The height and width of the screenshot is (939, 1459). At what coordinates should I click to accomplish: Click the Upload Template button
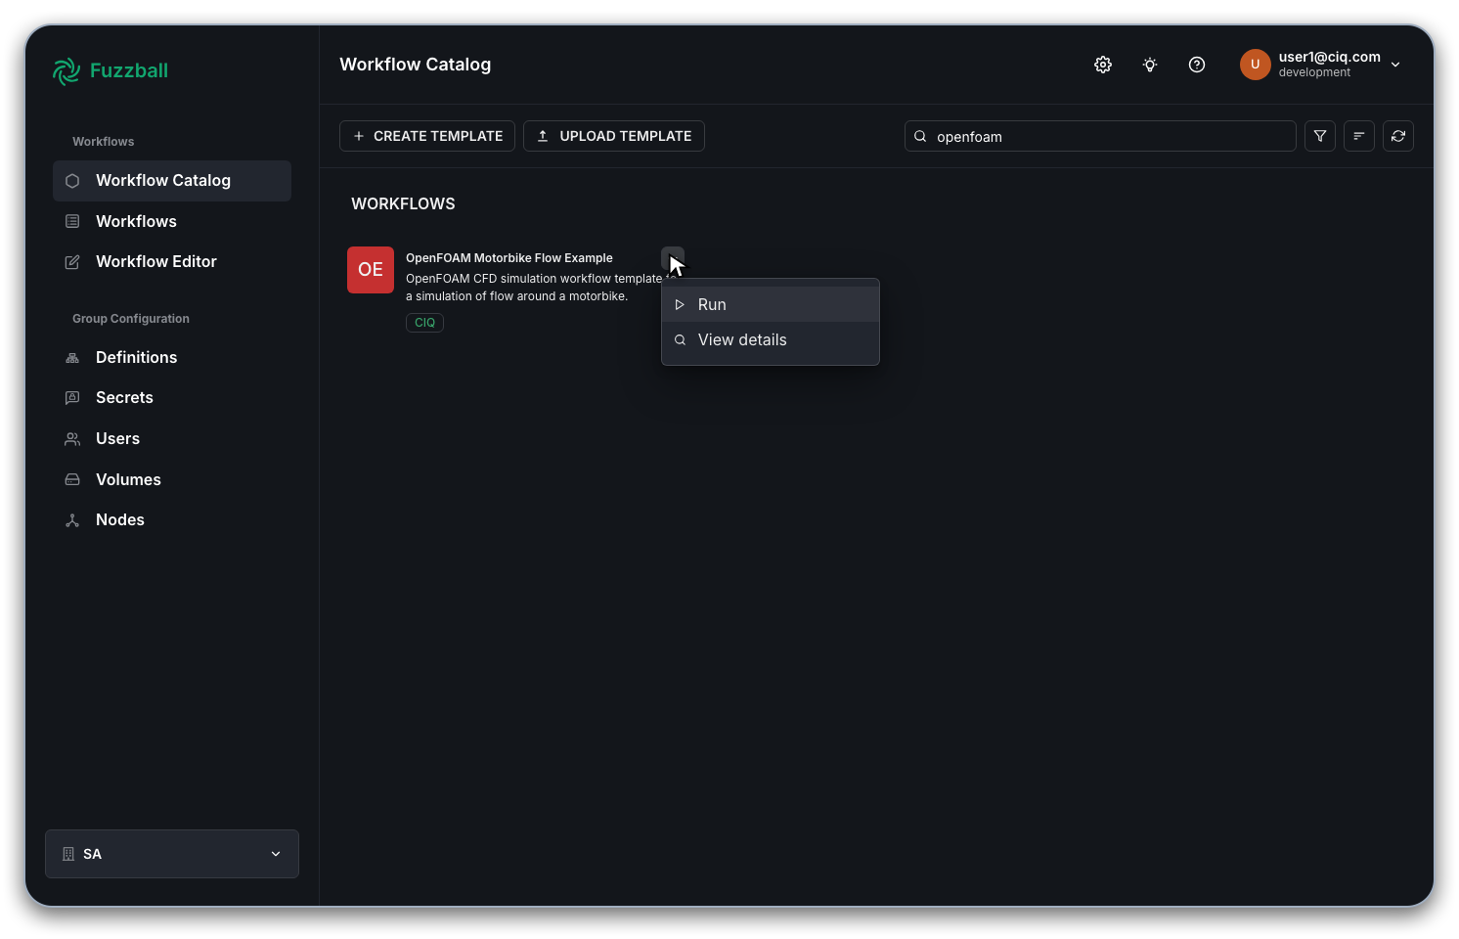coord(614,136)
